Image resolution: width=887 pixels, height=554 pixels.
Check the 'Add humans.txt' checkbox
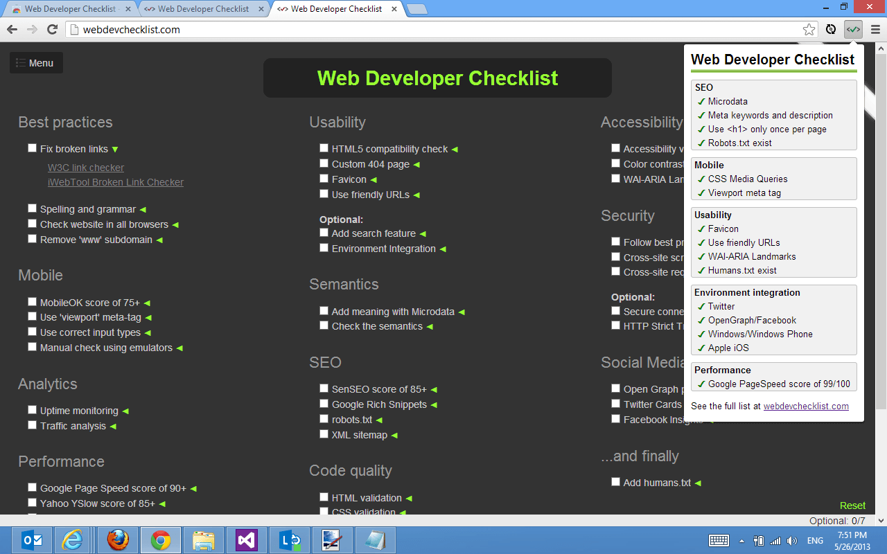(615, 482)
